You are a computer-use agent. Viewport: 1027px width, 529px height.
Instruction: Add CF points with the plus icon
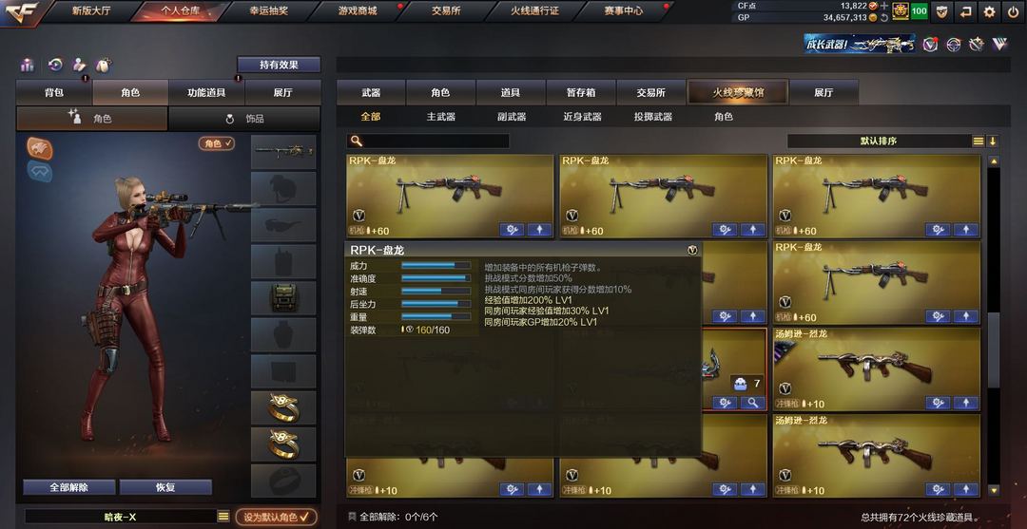pyautogui.click(x=885, y=6)
